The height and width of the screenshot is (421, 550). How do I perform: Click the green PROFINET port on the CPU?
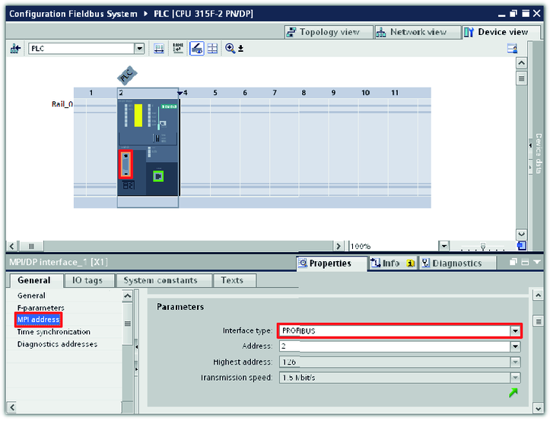158,177
